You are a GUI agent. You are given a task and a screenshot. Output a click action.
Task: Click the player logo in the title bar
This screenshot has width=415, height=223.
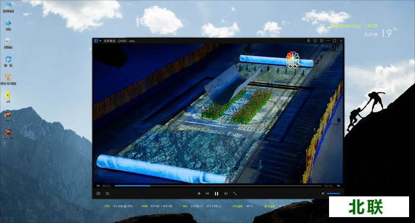tap(96, 41)
